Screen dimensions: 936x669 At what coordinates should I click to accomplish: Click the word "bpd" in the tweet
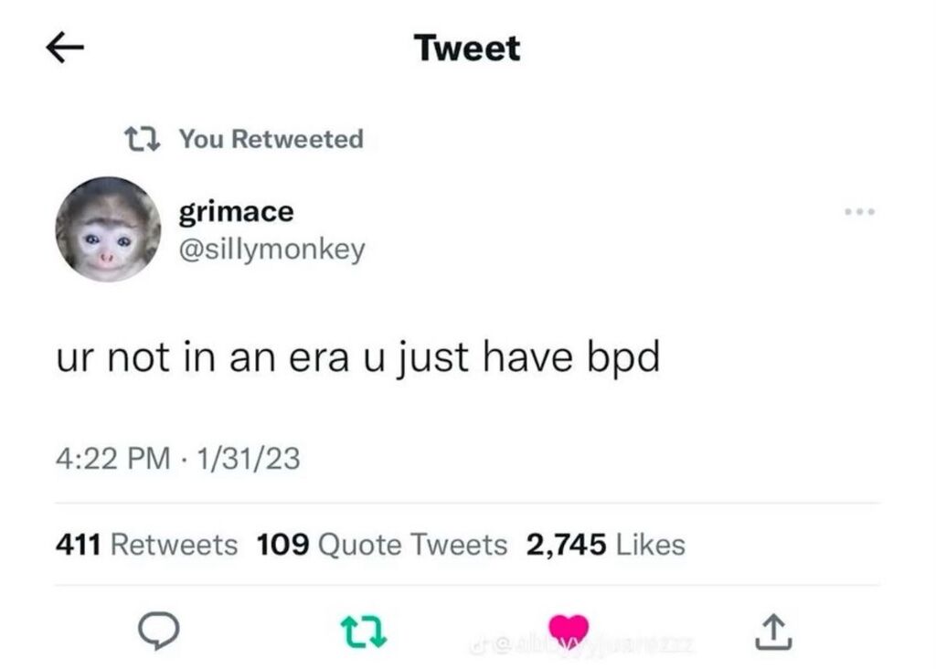[626, 358]
